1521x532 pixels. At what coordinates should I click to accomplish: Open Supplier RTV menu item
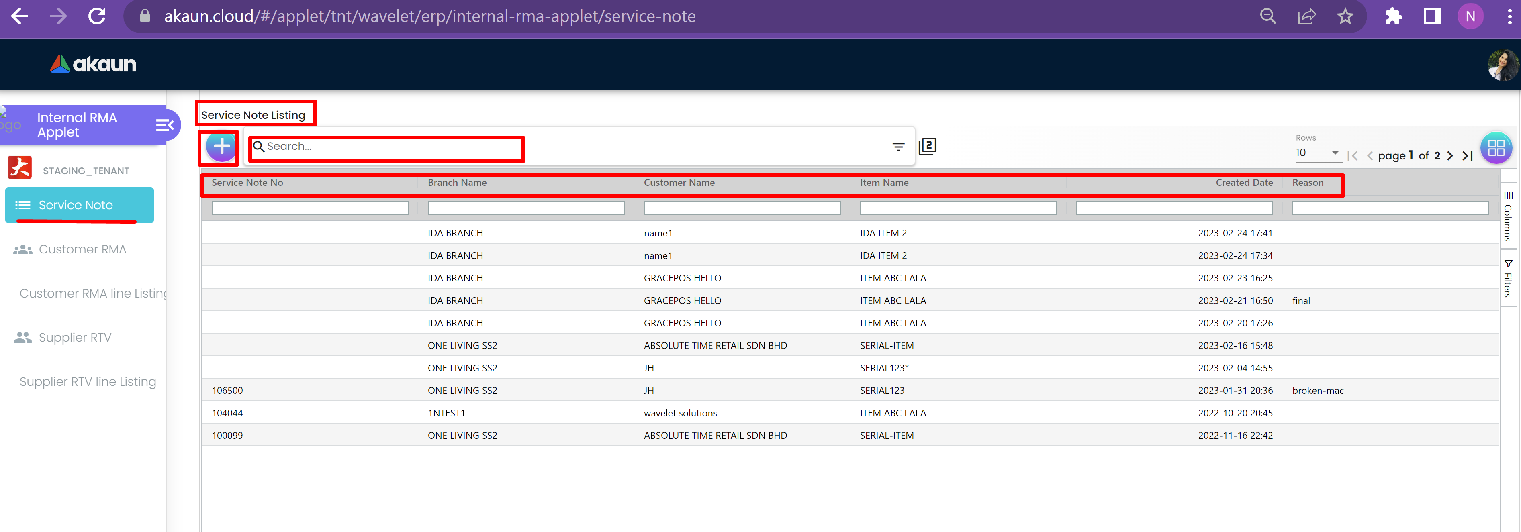[74, 338]
